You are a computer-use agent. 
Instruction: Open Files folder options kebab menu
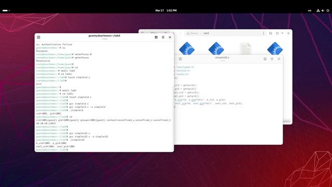tap(264, 33)
